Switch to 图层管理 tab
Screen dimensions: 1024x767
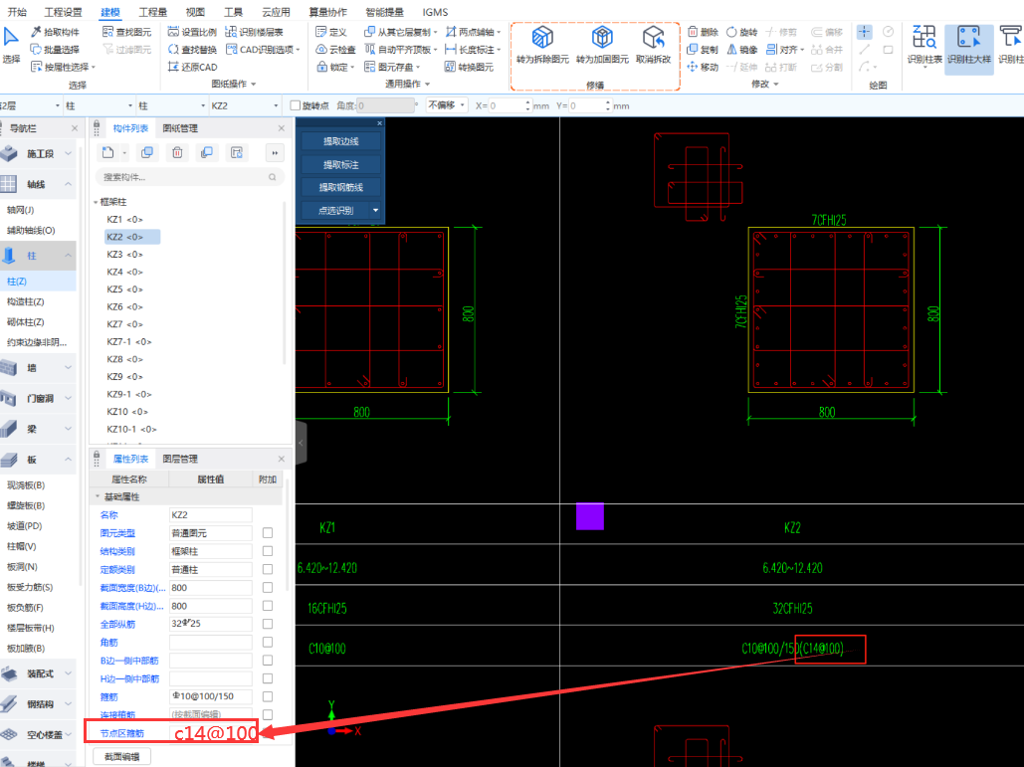(180, 459)
